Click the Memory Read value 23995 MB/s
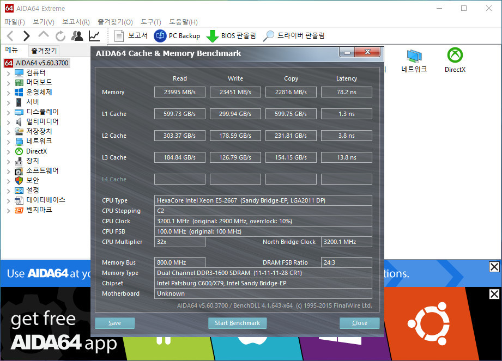 pyautogui.click(x=180, y=92)
